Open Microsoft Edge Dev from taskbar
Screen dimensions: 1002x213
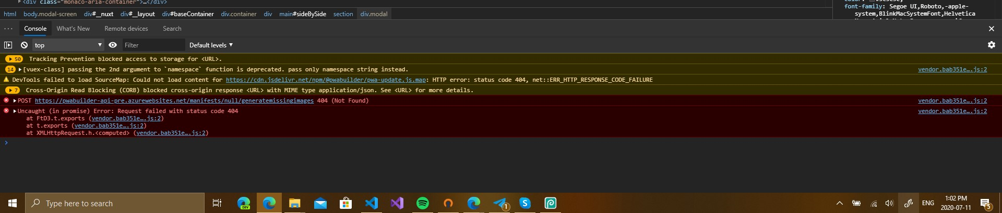pyautogui.click(x=244, y=203)
